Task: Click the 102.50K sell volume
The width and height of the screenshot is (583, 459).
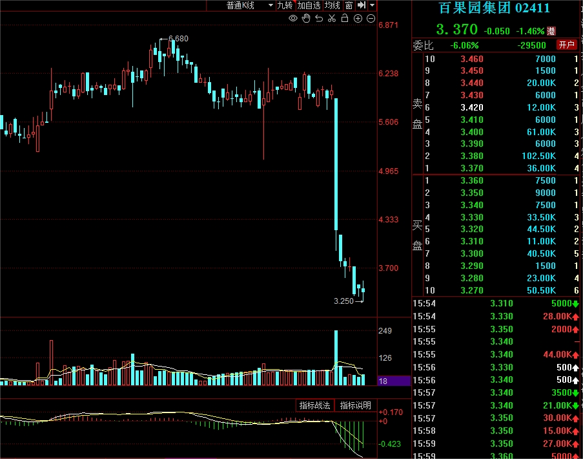Action: tap(538, 156)
